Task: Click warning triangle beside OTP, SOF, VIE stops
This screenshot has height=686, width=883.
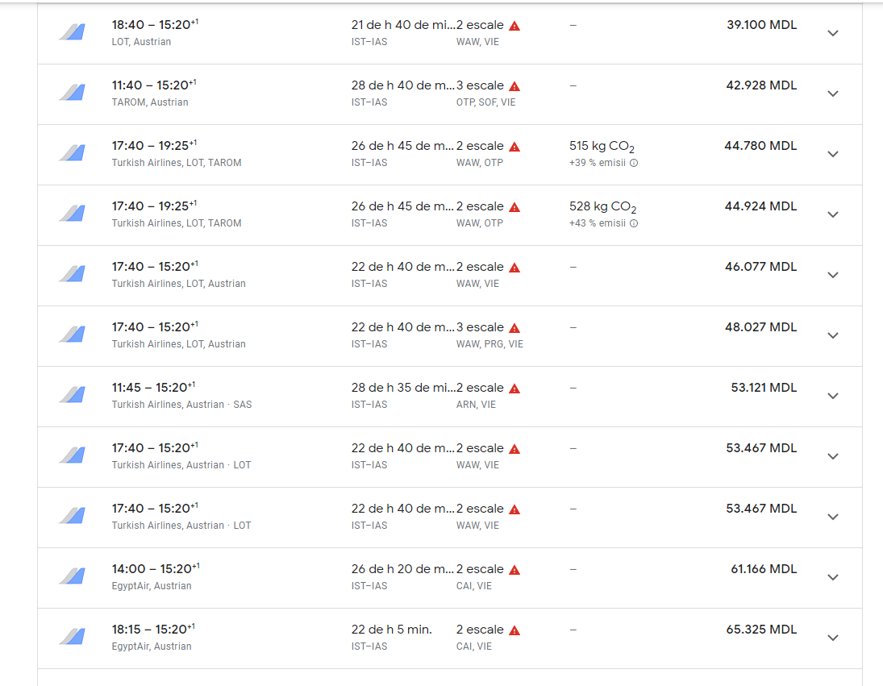Action: pos(514,86)
